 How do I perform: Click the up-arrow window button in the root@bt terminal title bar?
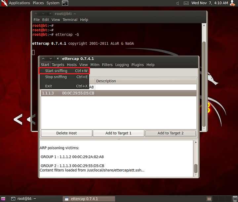[x=36, y=14]
